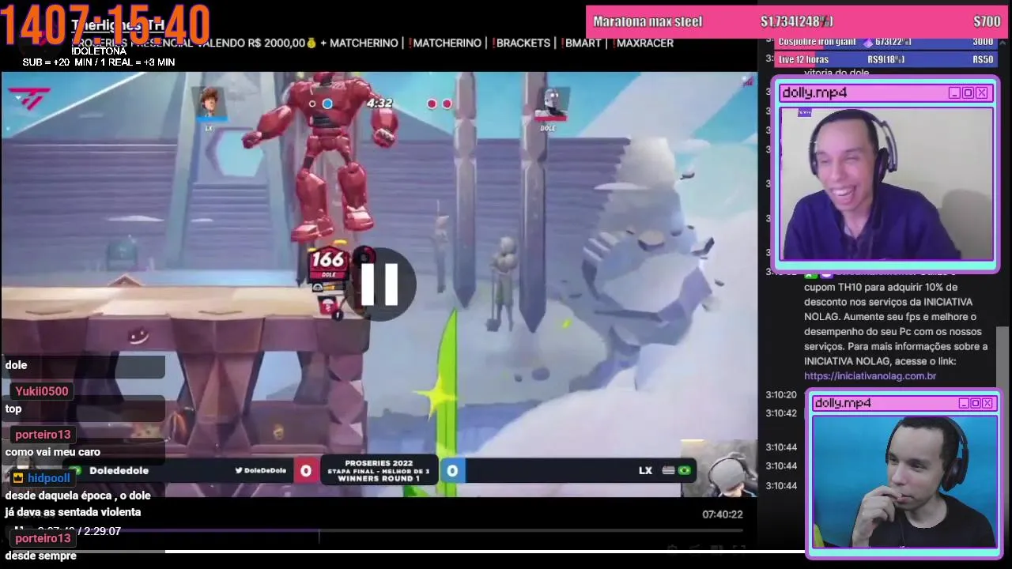Open the iniciativanolag.com.br link in chat
Viewport: 1012px width, 569px height.
[x=870, y=376]
